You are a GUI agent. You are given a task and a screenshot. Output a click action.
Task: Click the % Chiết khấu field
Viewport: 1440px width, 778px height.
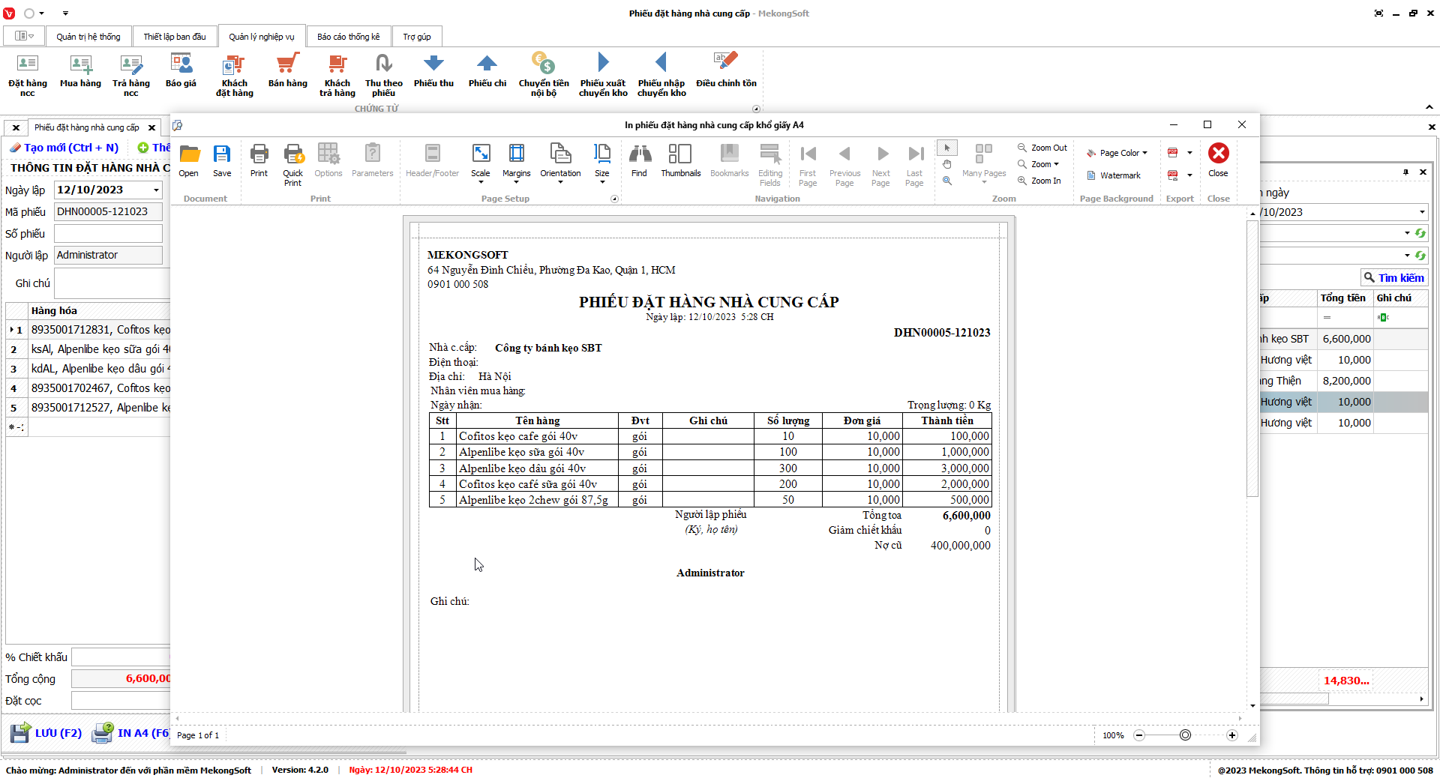[121, 657]
